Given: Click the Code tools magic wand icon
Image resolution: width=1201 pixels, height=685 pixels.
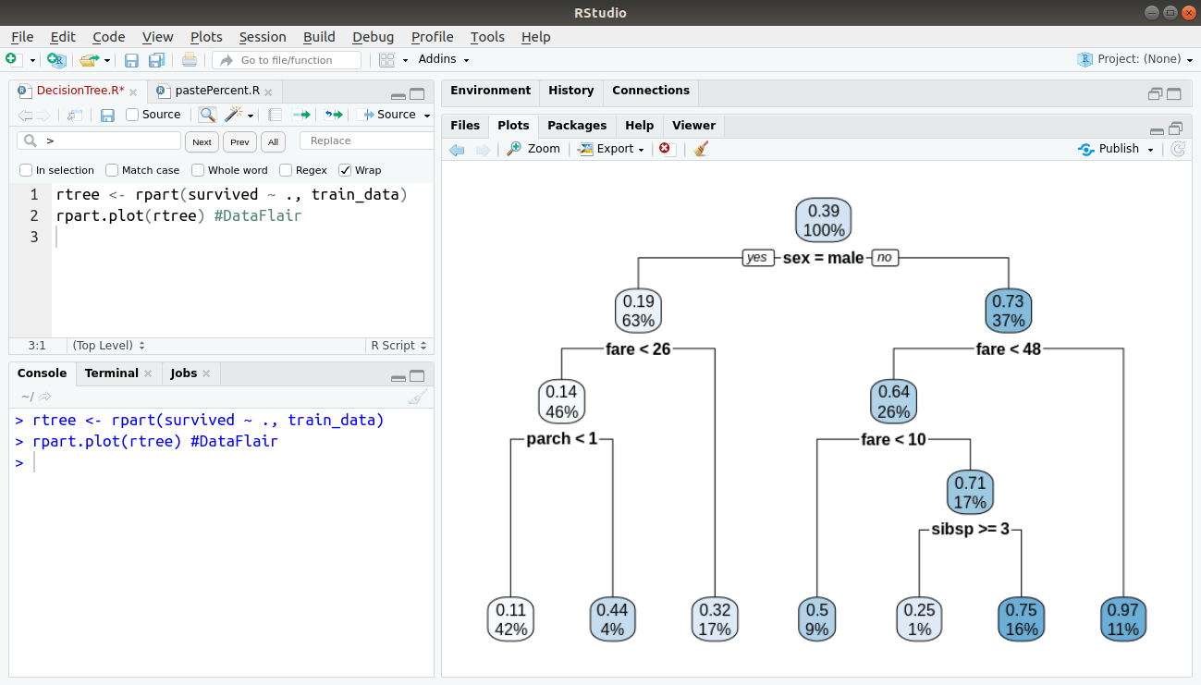Looking at the screenshot, I should click(x=234, y=114).
